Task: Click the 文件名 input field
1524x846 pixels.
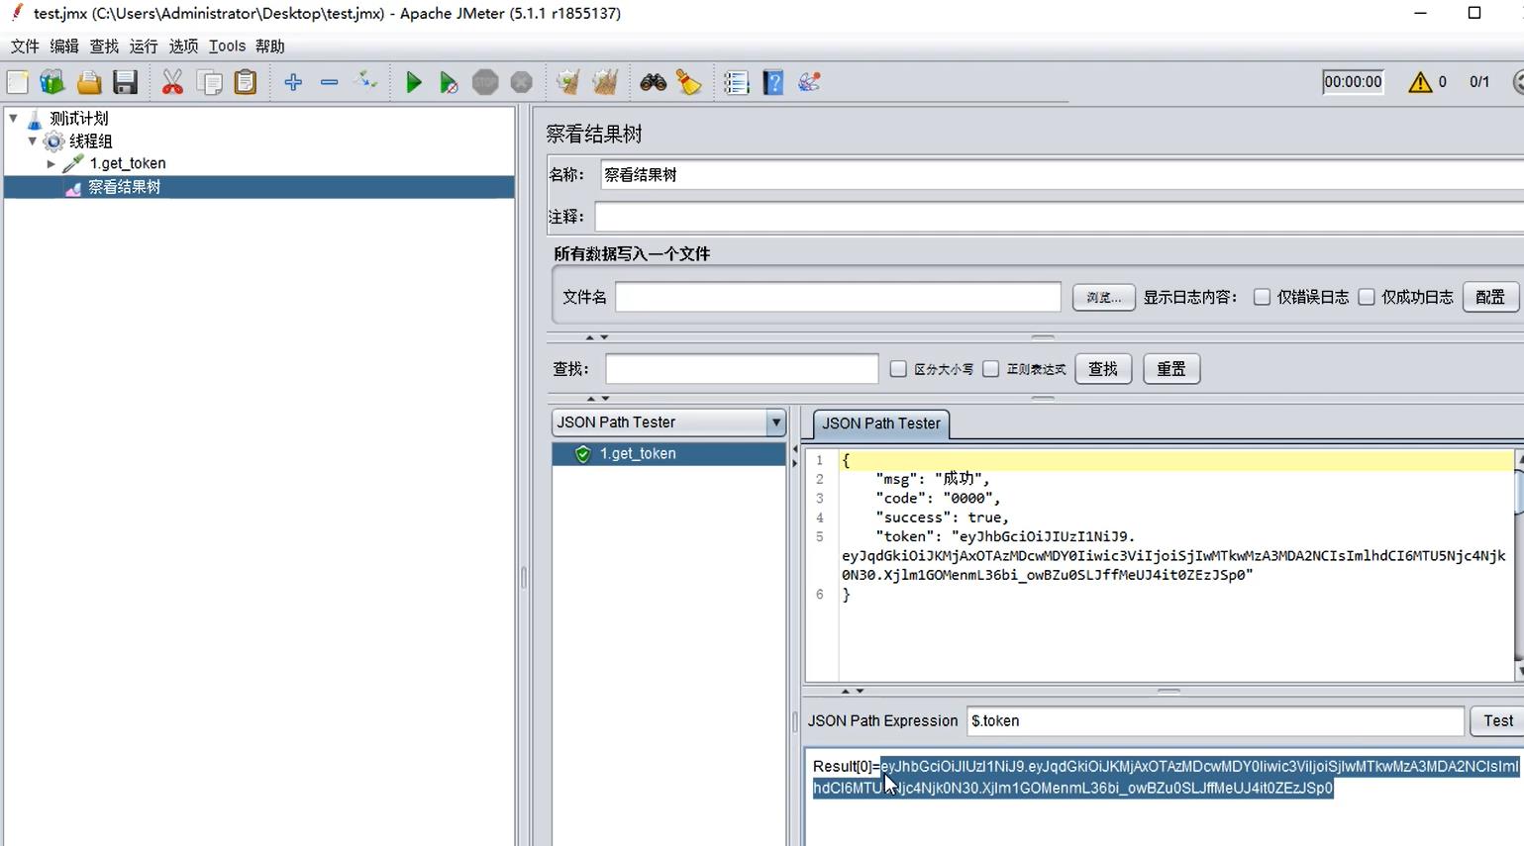Action: [x=838, y=297]
